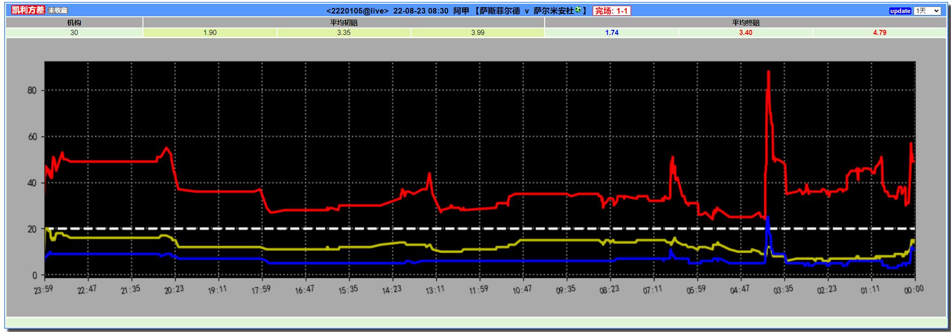Click the red line's tallest peak near 03:35
The height and width of the screenshot is (332, 951).
point(768,72)
